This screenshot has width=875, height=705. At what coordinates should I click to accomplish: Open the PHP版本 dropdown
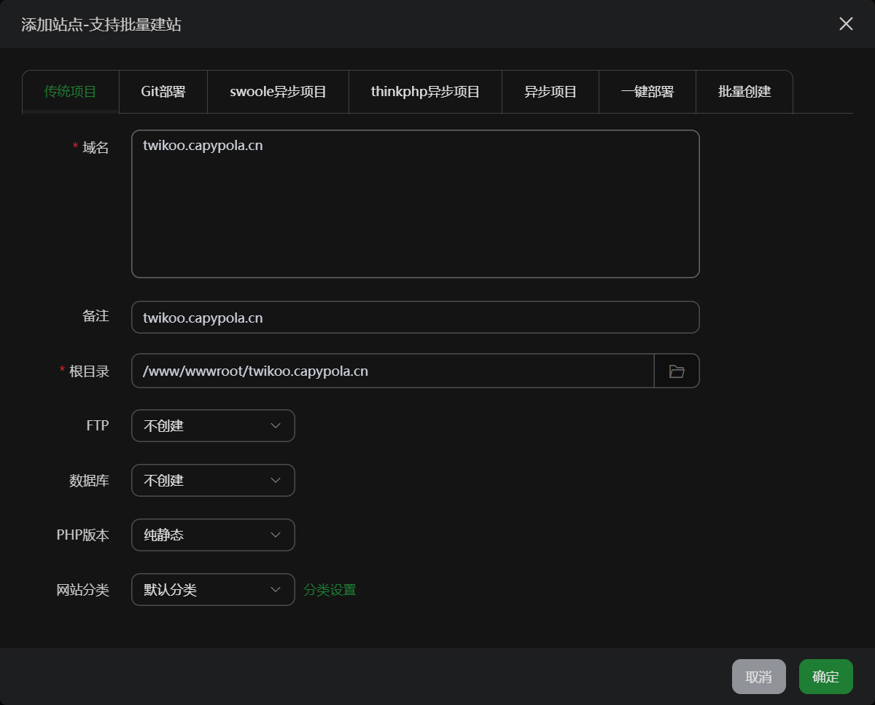pyautogui.click(x=213, y=535)
